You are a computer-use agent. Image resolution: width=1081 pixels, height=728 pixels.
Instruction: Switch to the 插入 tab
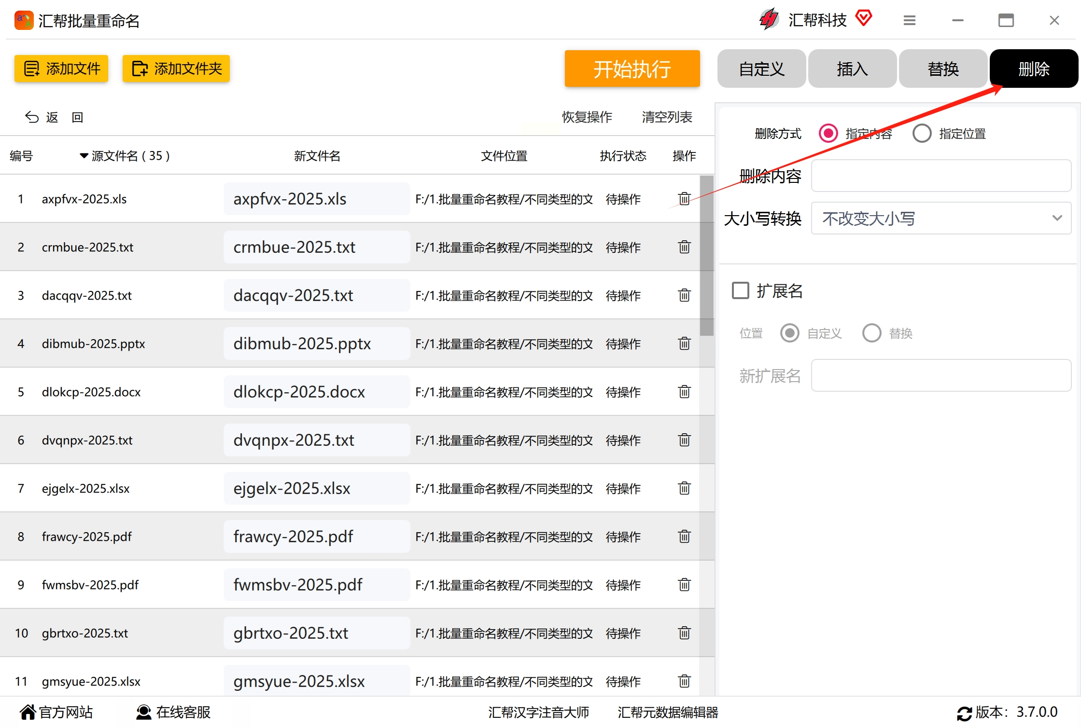852,69
